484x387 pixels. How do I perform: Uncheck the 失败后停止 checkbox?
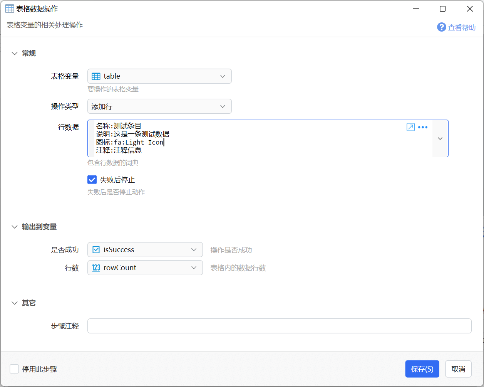92,180
